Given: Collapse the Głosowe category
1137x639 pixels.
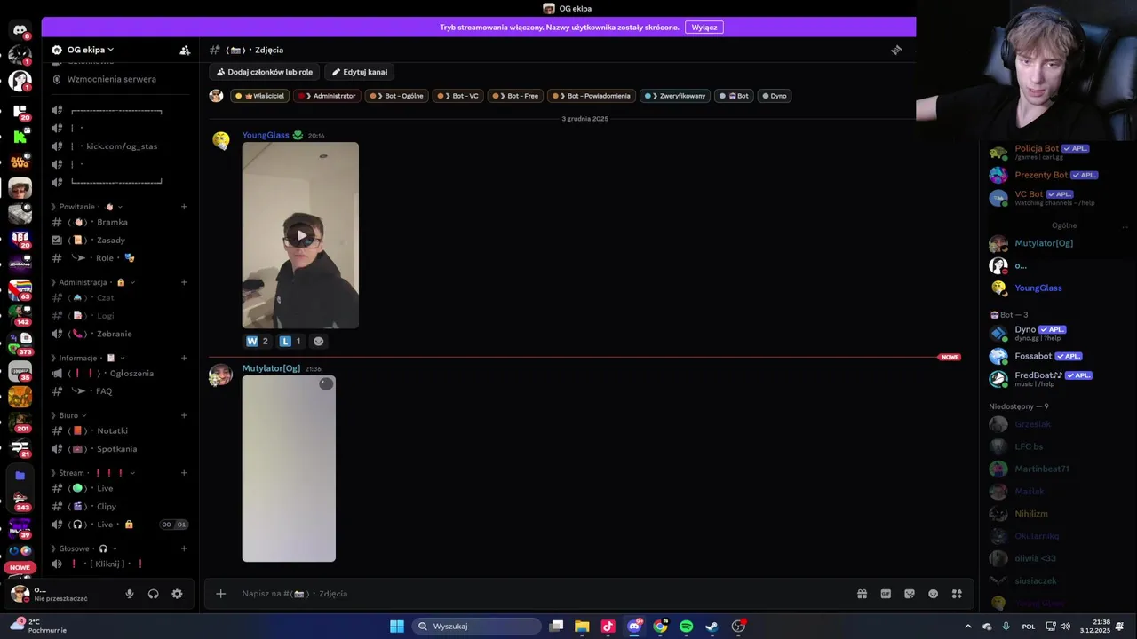Looking at the screenshot, I should [x=85, y=548].
